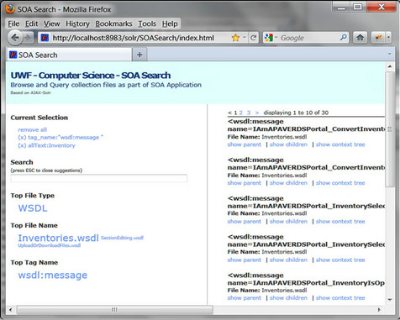The width and height of the screenshot is (400, 320).
Task: Open the File menu
Action: click(13, 24)
